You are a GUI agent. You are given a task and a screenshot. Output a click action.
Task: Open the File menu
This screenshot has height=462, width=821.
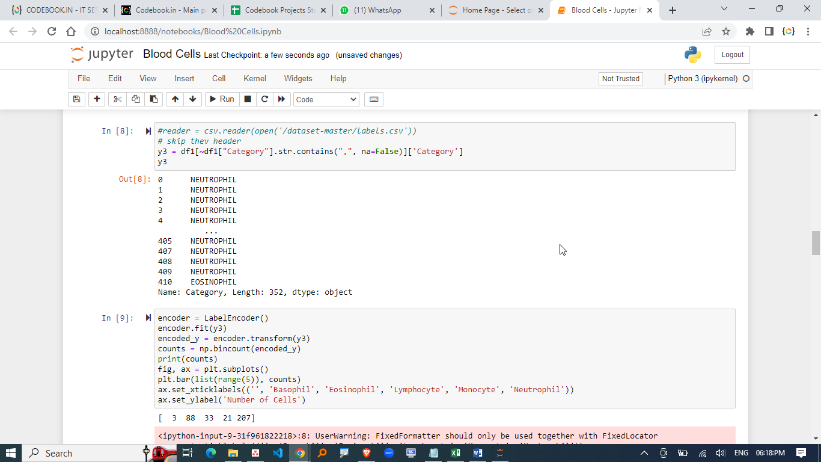[84, 78]
